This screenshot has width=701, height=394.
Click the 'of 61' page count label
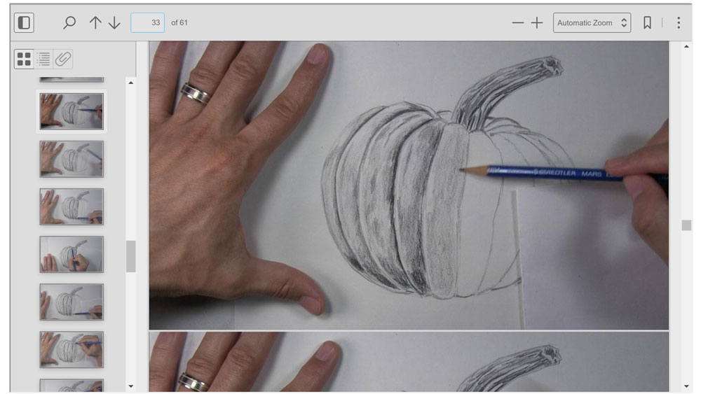point(179,23)
